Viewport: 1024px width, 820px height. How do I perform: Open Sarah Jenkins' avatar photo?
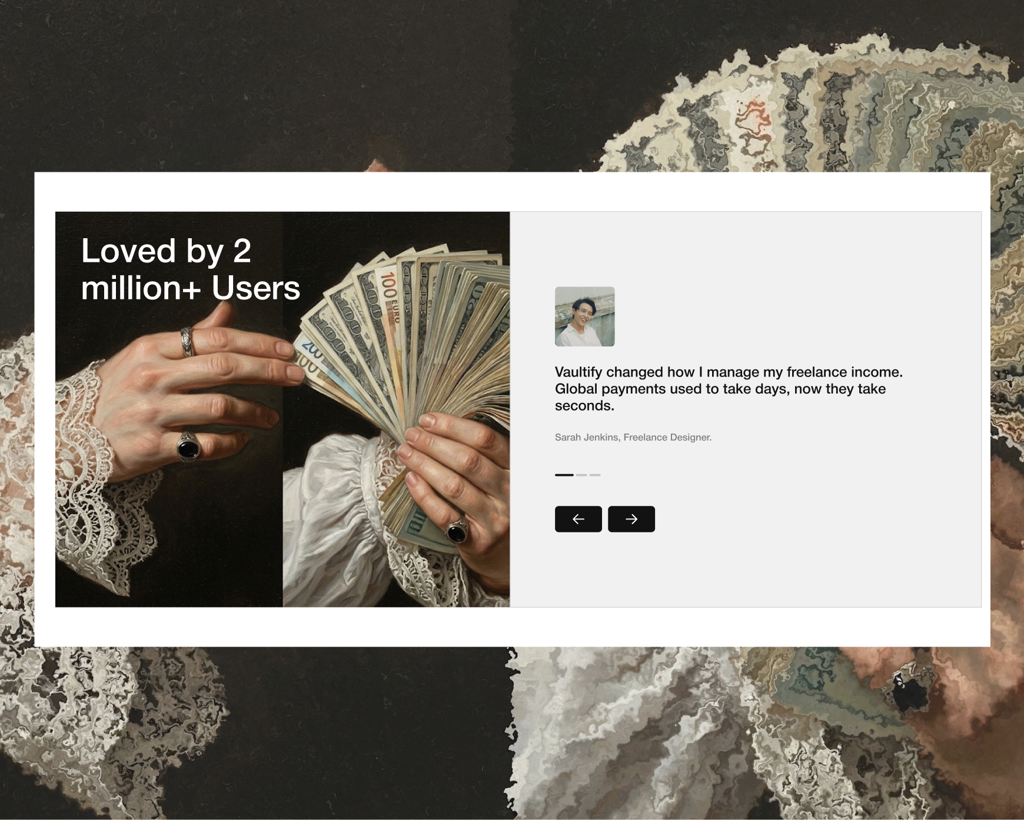click(584, 316)
